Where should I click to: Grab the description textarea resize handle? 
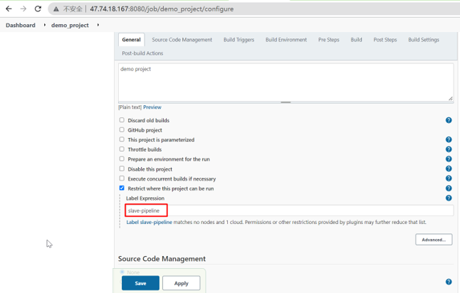[x=451, y=98]
